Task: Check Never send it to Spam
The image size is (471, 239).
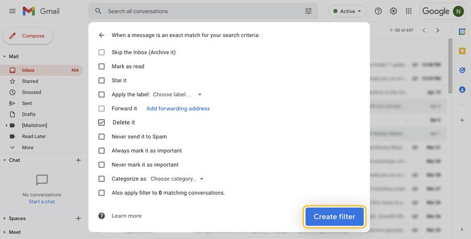Action: pos(101,137)
